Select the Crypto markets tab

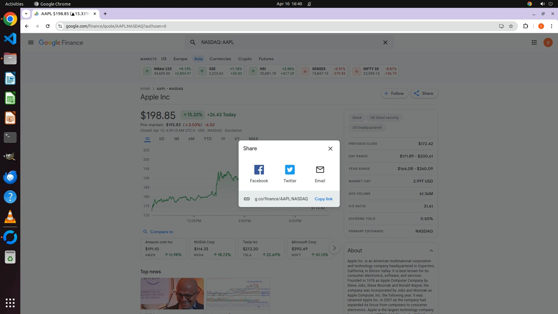(x=245, y=59)
